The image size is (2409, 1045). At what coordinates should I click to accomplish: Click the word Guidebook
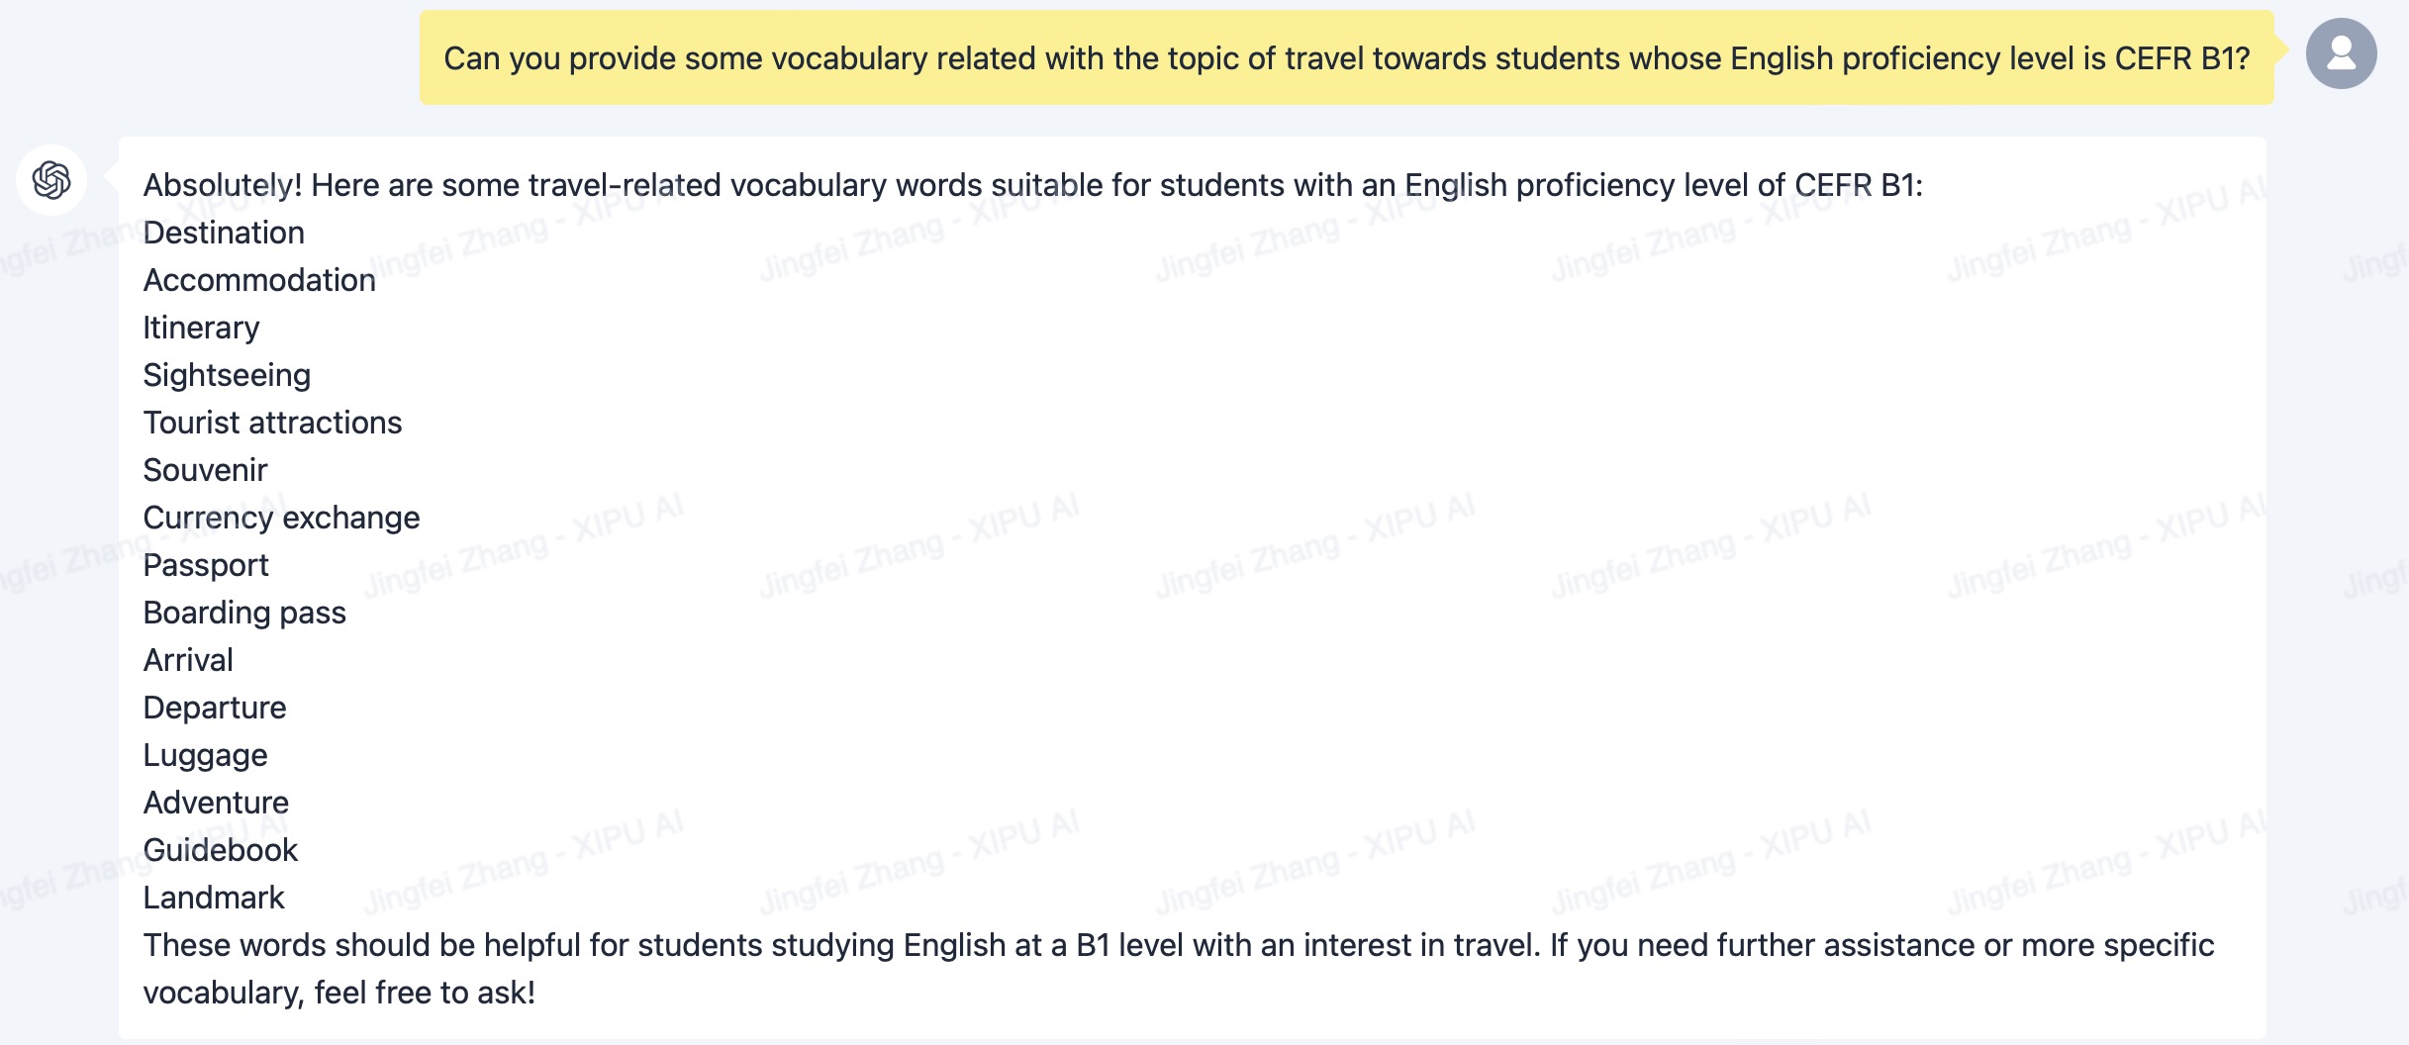221,850
